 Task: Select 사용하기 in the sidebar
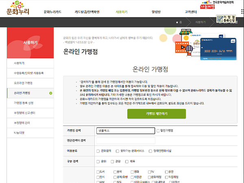coord(30,63)
